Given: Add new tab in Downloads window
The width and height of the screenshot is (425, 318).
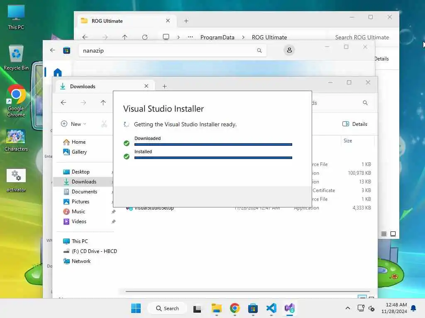Looking at the screenshot, I should click(164, 86).
